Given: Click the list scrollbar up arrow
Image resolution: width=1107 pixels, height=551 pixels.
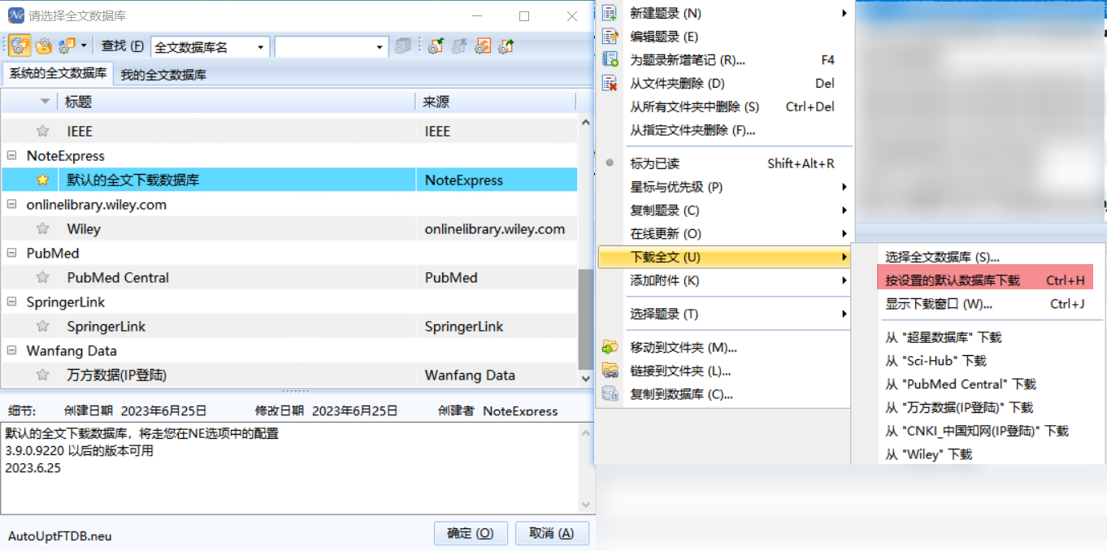Looking at the screenshot, I should 585,122.
